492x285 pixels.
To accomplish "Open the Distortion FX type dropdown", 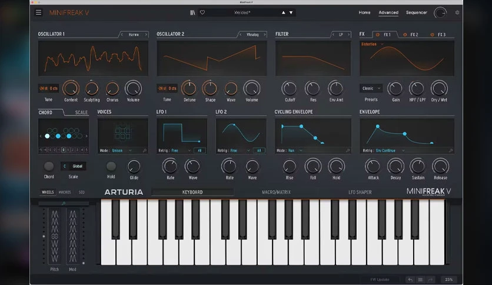I will (373, 44).
